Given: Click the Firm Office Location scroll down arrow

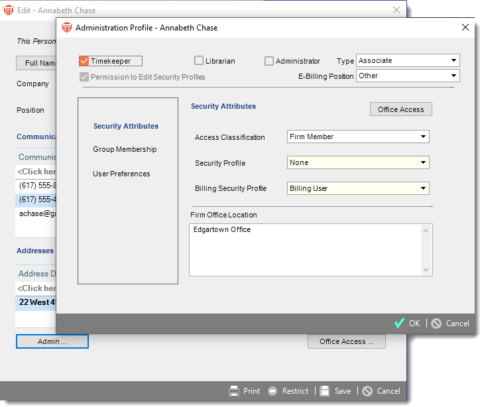Looking at the screenshot, I should coord(426,270).
